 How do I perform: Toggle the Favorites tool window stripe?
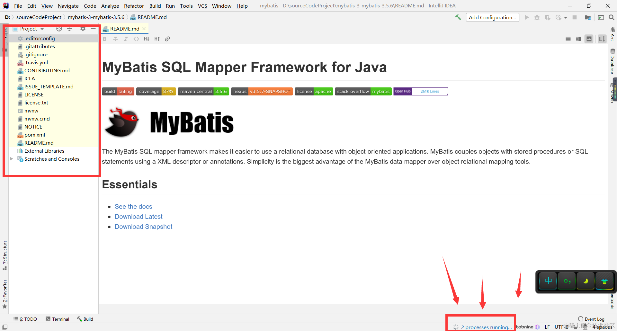pyautogui.click(x=5, y=294)
